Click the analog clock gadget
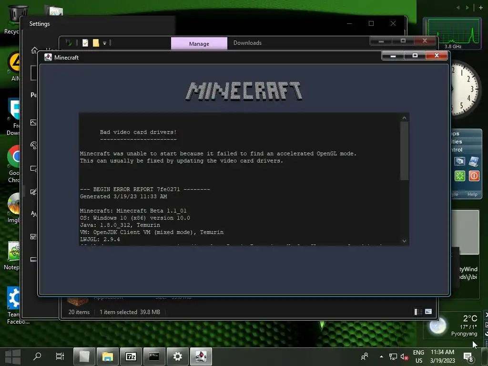This screenshot has height=366, width=488. (x=465, y=89)
